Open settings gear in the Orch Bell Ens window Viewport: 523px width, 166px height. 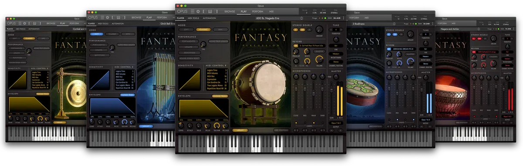coord(107,17)
